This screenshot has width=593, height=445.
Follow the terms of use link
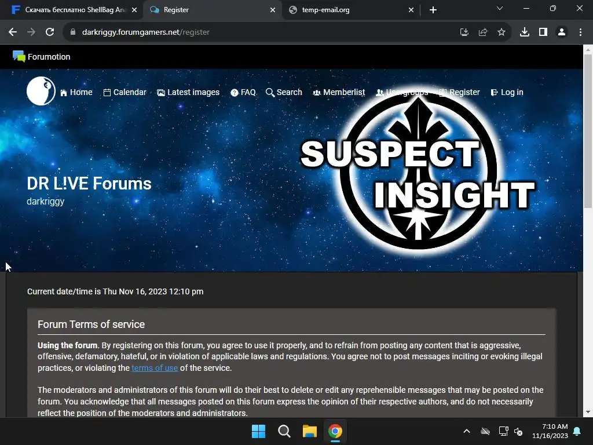[155, 368]
